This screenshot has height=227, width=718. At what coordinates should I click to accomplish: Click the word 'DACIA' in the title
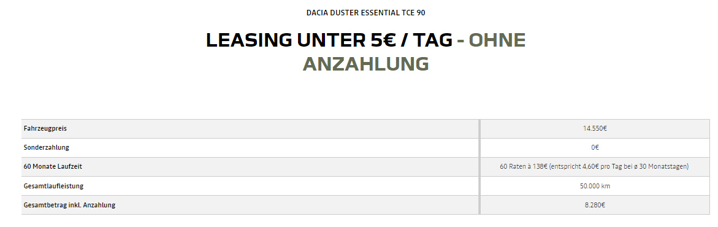pyautogui.click(x=316, y=13)
